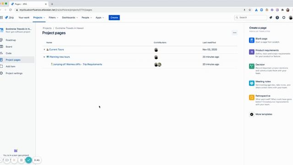Click inside the Search field
This screenshot has height=165, width=293.
click(x=251, y=17)
